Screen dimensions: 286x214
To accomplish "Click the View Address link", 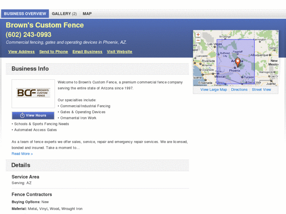I will (21, 52).
